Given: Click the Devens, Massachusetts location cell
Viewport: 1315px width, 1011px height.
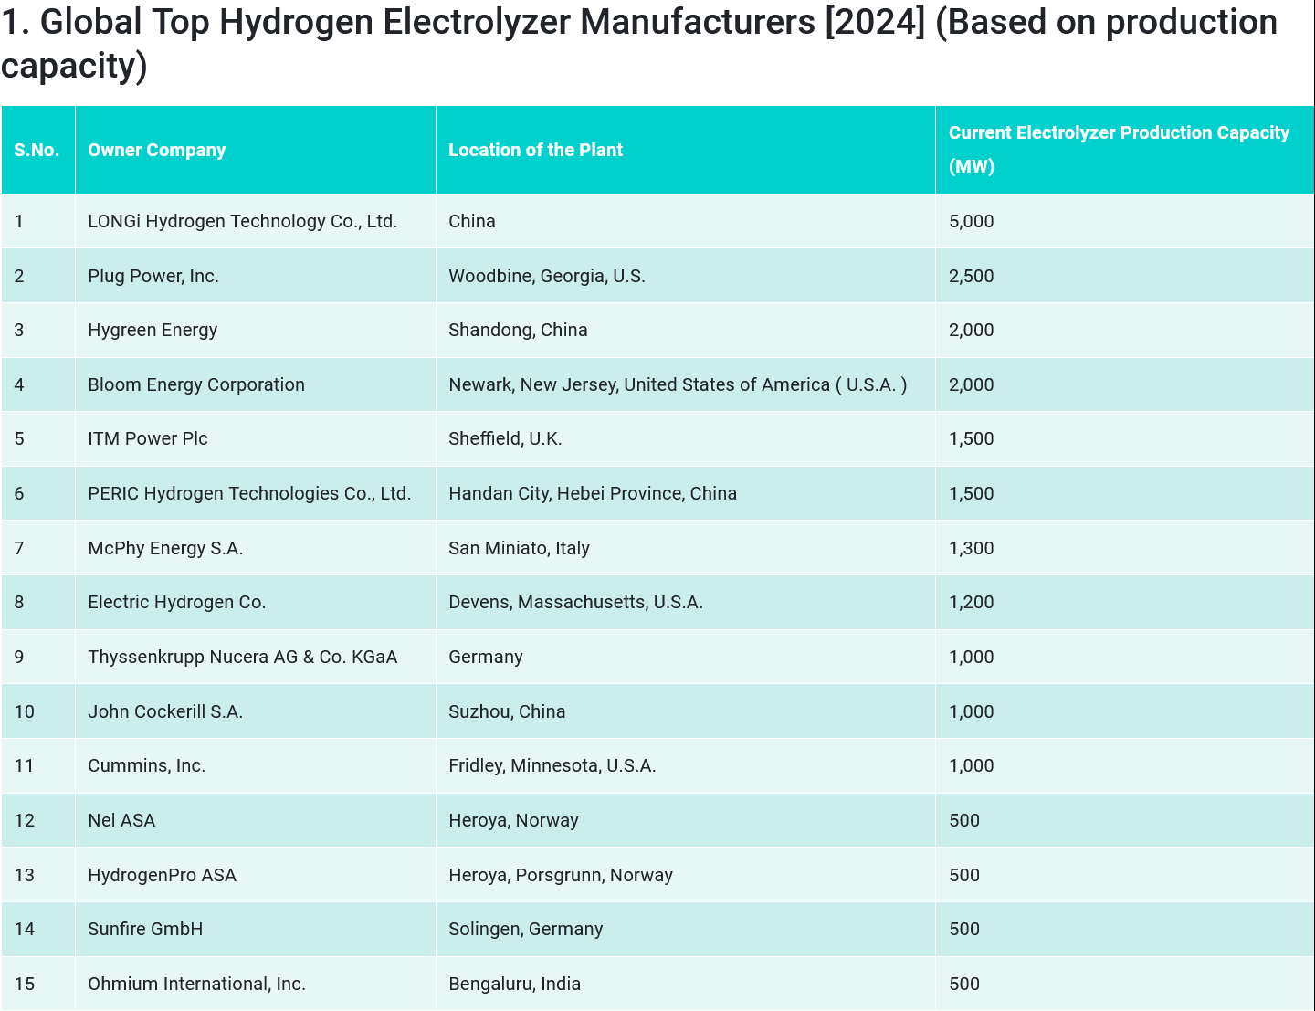Looking at the screenshot, I should (x=575, y=602).
